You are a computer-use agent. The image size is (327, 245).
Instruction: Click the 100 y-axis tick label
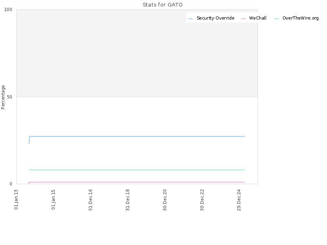[8, 9]
